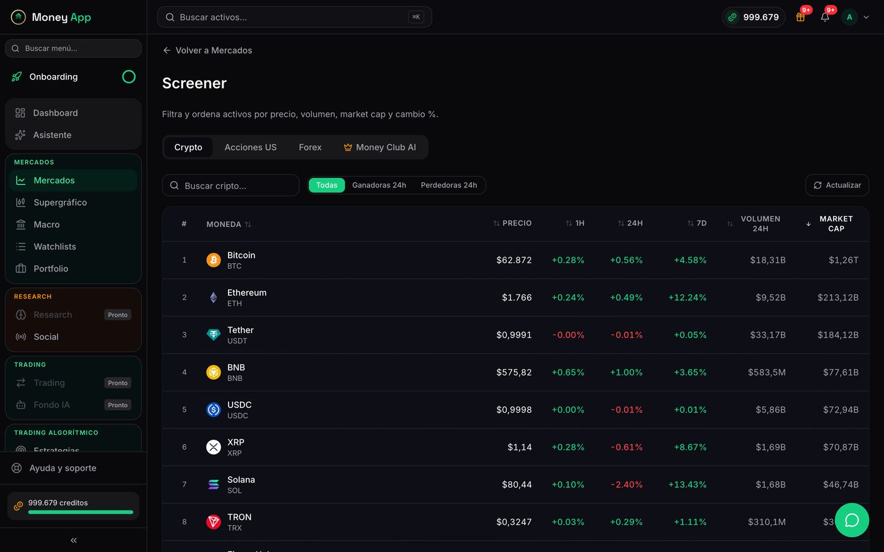Click the user avatar A

coord(849,17)
